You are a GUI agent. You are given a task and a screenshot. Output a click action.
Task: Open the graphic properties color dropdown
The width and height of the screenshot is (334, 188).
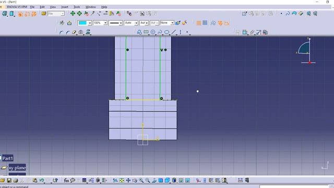[x=90, y=23]
